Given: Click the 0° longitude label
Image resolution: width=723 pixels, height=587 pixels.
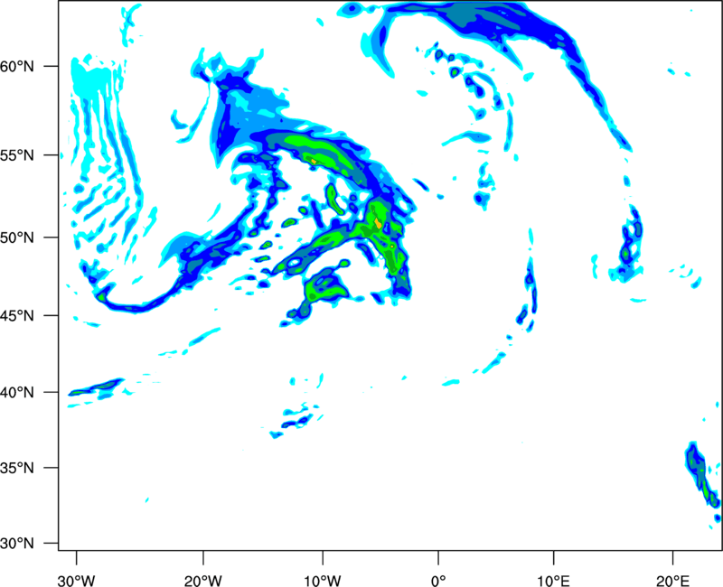Looking at the screenshot, I should coord(438,581).
